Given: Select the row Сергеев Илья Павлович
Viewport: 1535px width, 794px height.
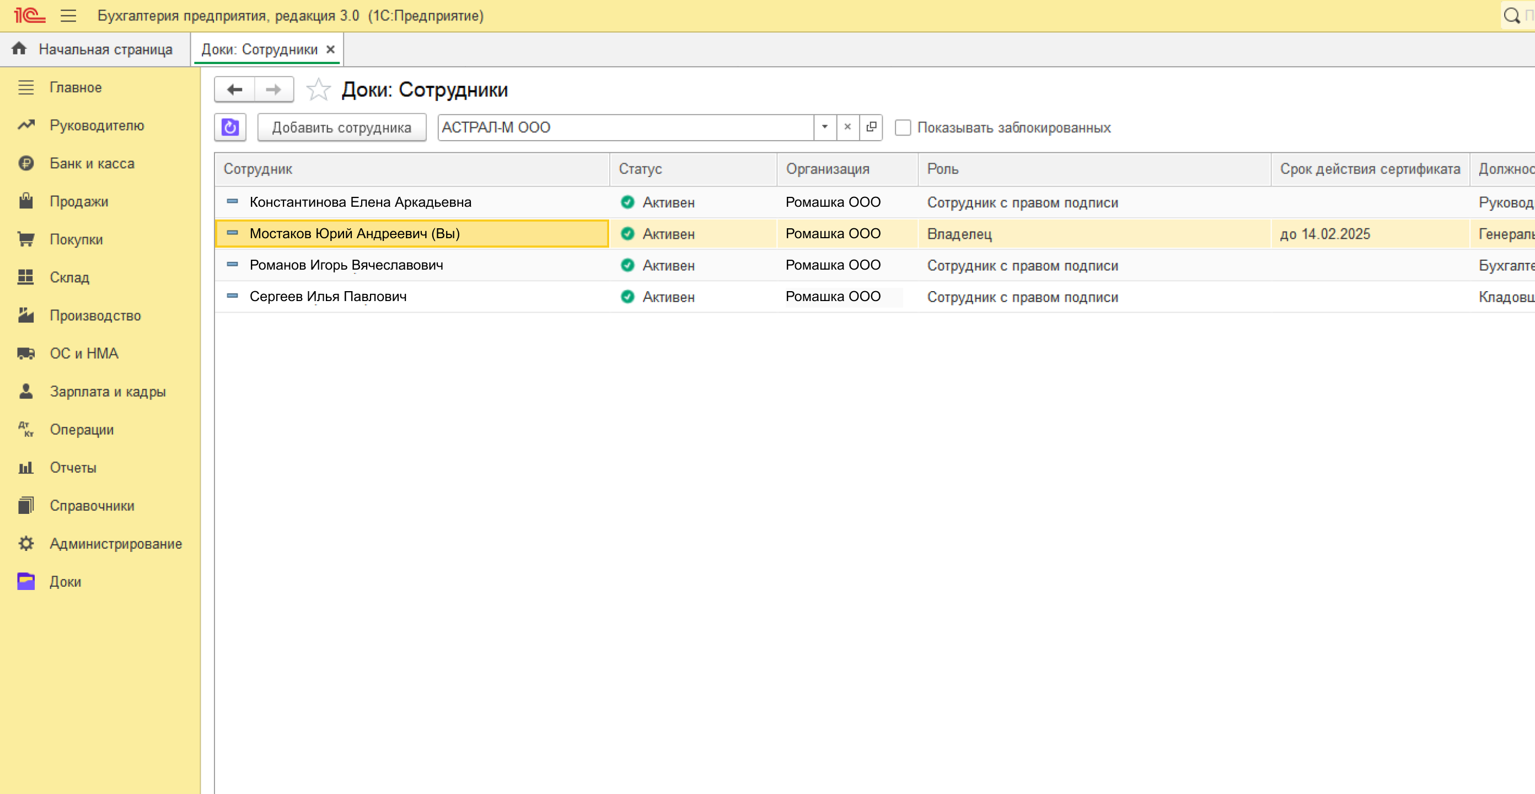Looking at the screenshot, I should [328, 297].
